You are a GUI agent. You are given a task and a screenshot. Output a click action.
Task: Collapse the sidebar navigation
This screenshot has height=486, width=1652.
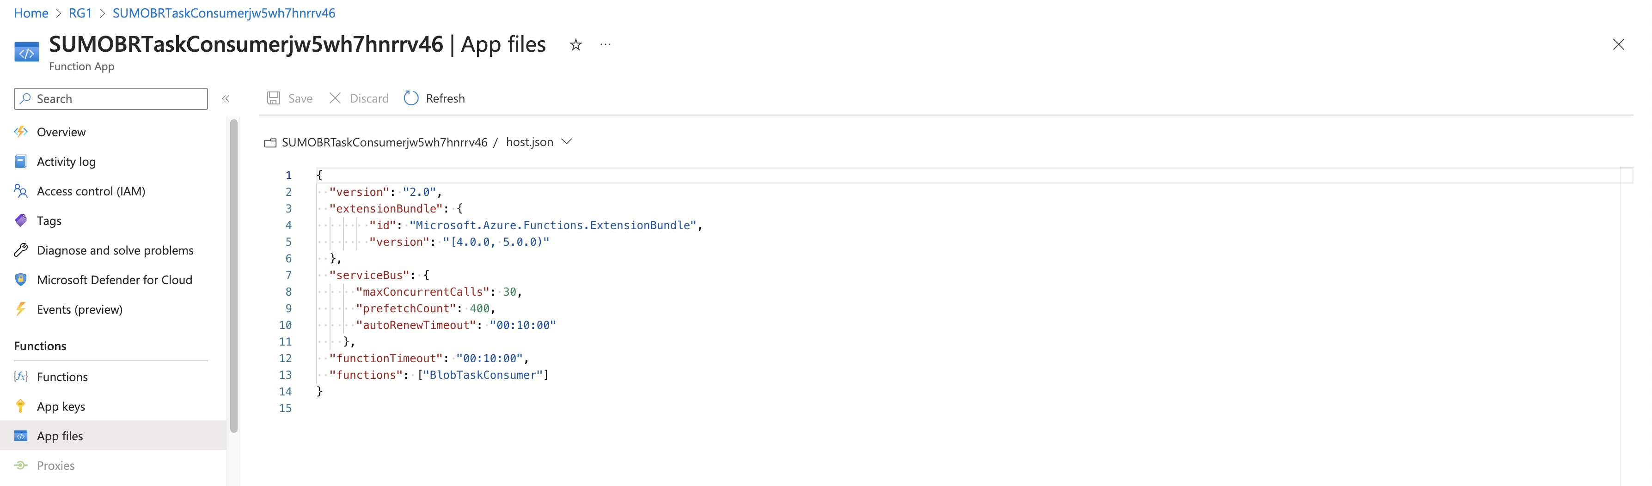coord(225,99)
